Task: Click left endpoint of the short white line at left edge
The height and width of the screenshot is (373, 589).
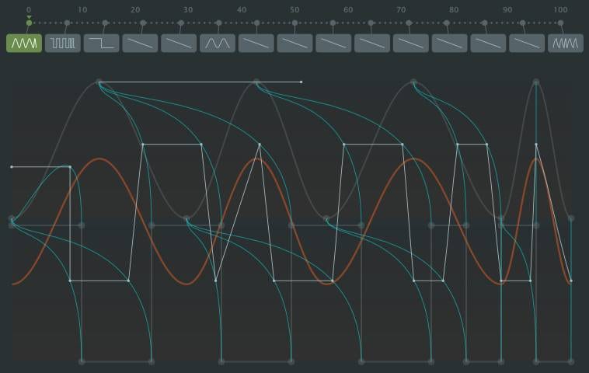Action: pyautogui.click(x=12, y=167)
